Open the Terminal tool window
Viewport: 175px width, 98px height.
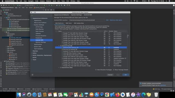21,89
